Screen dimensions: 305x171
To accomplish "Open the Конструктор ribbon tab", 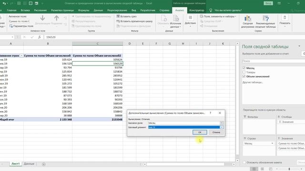I will click(x=197, y=10).
